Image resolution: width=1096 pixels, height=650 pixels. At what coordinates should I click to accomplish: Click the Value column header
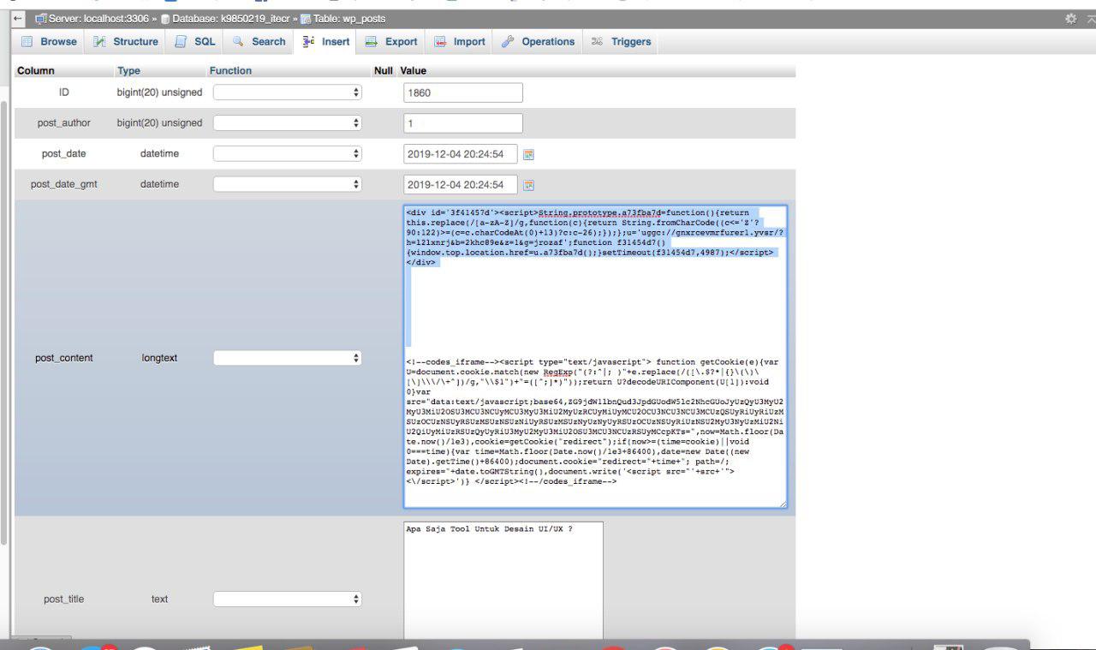[x=413, y=71]
